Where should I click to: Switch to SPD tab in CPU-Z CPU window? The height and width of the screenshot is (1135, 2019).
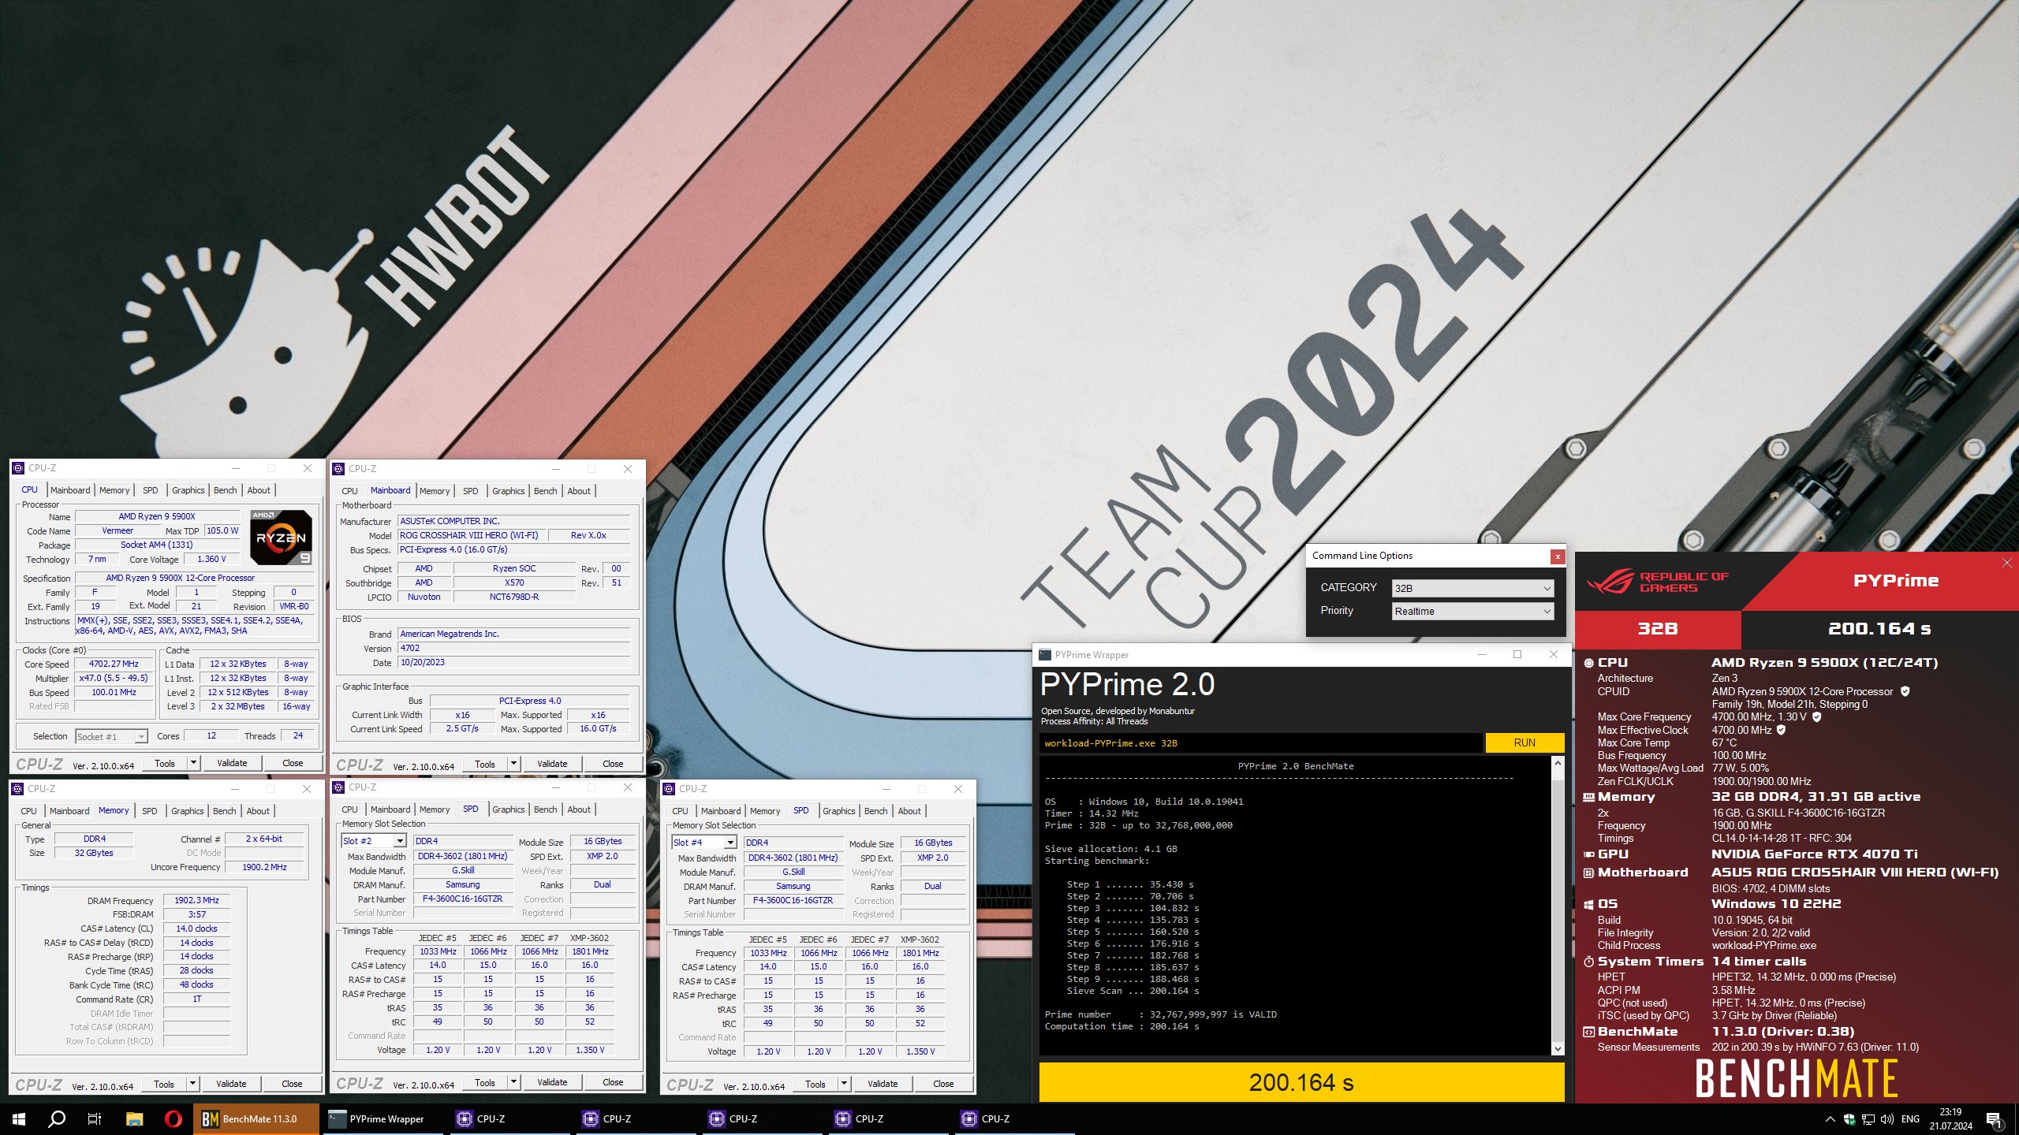[150, 490]
